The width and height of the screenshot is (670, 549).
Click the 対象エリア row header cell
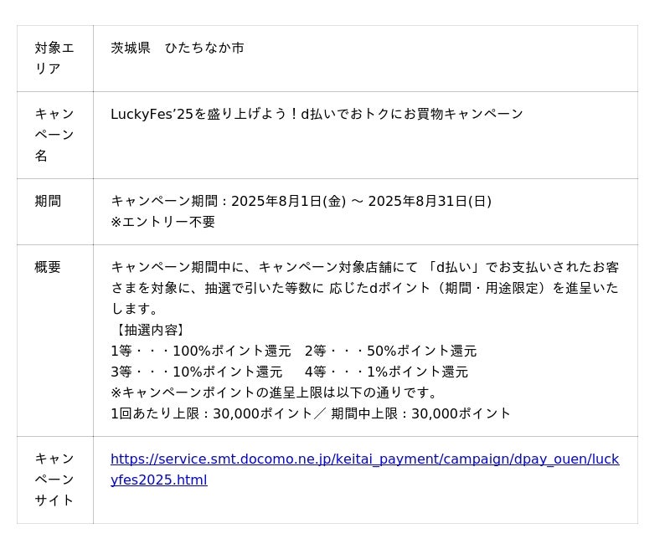[x=54, y=59]
